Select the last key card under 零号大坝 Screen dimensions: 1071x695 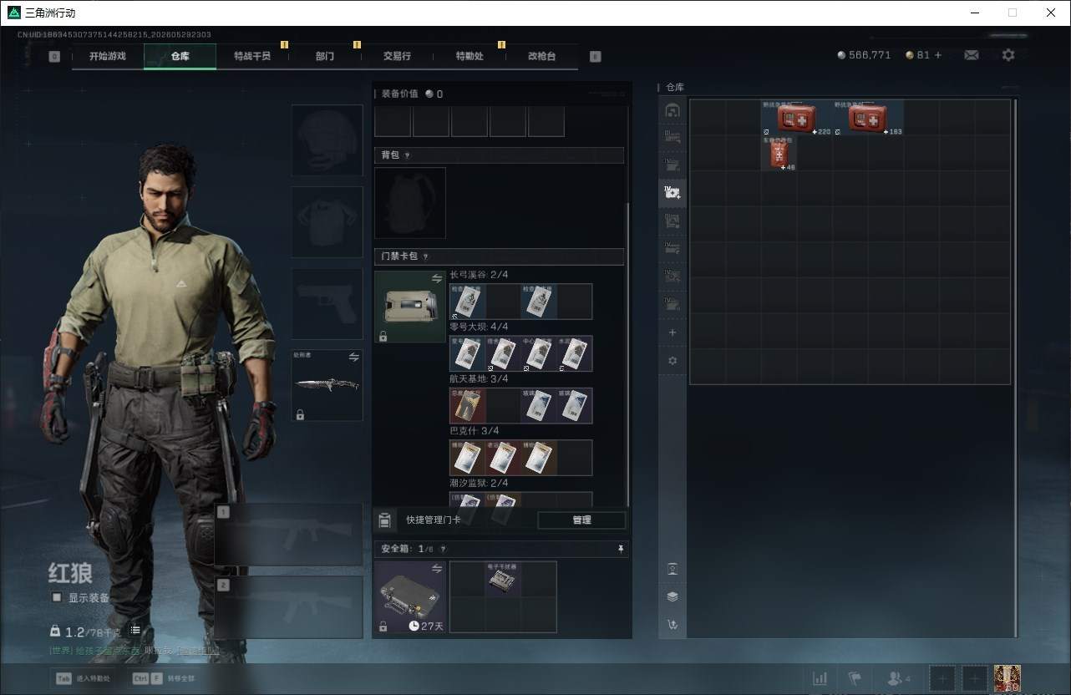pos(575,353)
